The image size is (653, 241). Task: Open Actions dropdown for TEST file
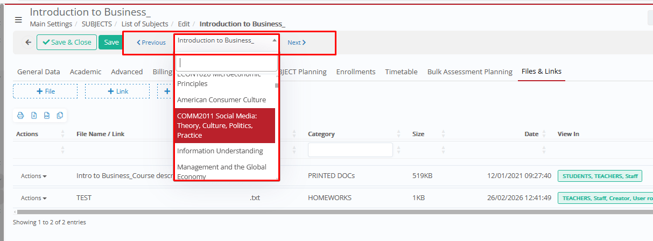pos(33,198)
